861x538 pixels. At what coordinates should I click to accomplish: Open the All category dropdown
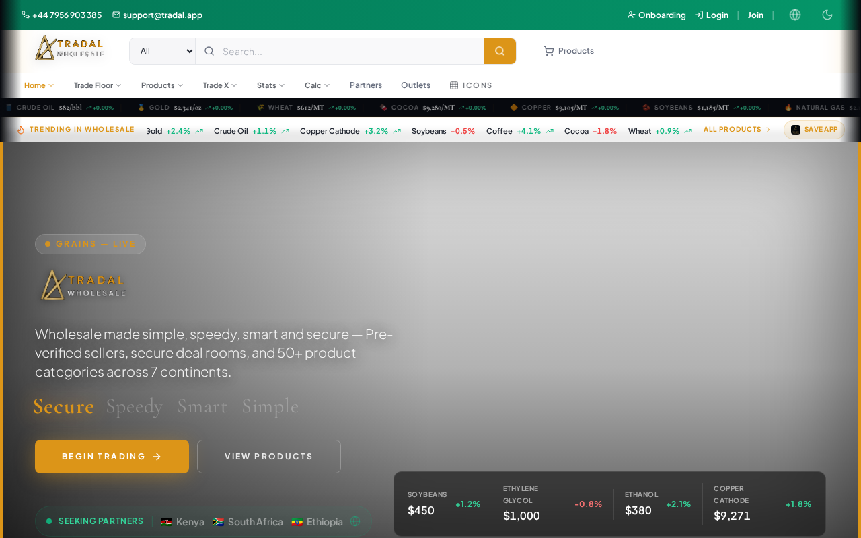[x=163, y=51]
